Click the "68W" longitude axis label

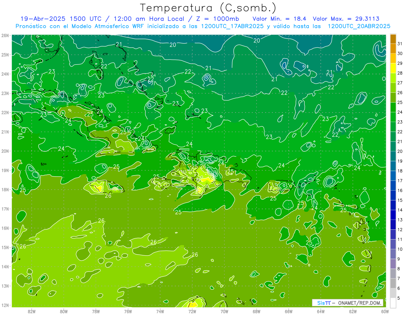coord(256,312)
